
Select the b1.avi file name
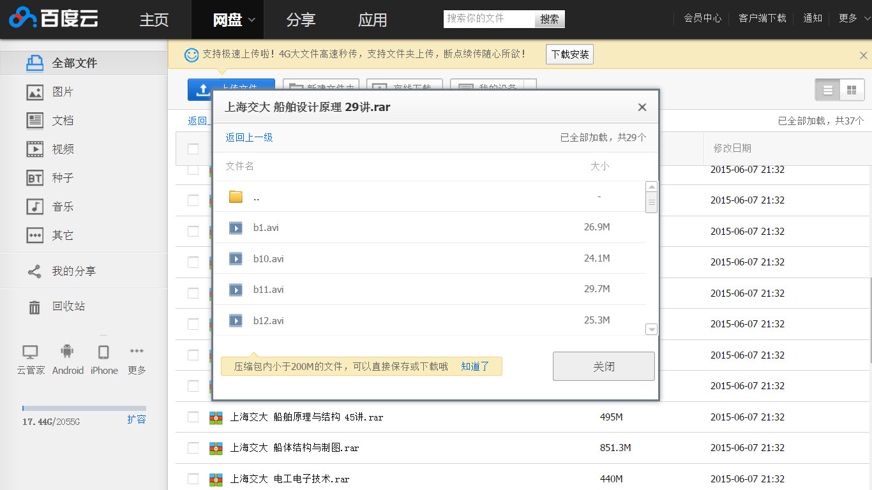pos(266,228)
